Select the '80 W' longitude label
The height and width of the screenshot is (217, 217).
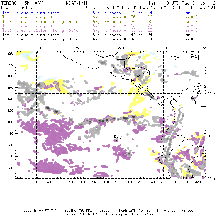click(163, 48)
